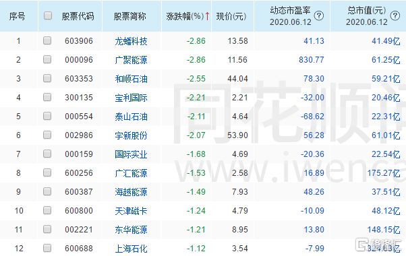
Task: Click P/E value 830.77 for 广聚能源
Action: click(x=312, y=60)
